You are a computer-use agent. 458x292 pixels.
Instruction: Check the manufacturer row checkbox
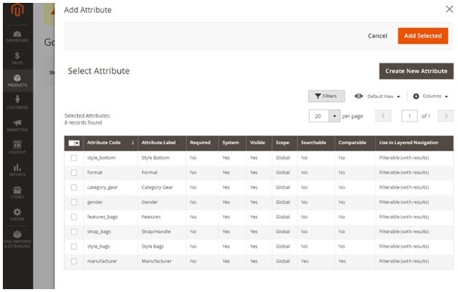tap(74, 261)
